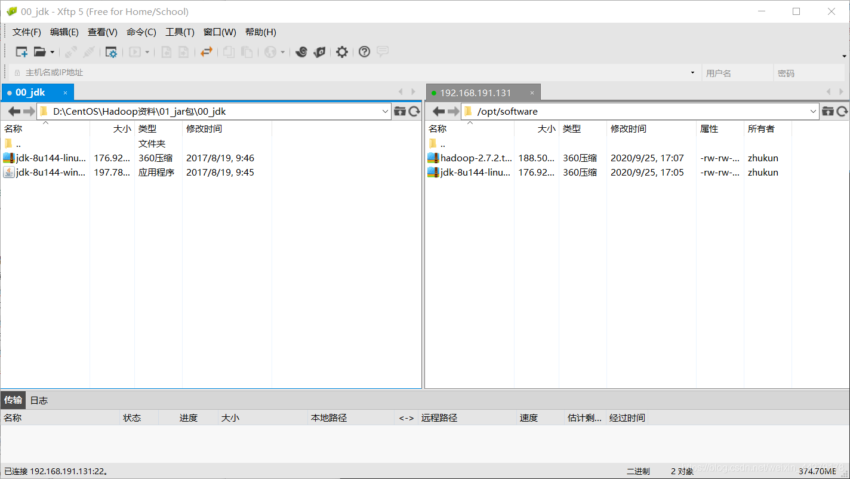Expand the local path D:\CentOS dropdown
Viewport: 850px width, 479px height.
tap(385, 111)
